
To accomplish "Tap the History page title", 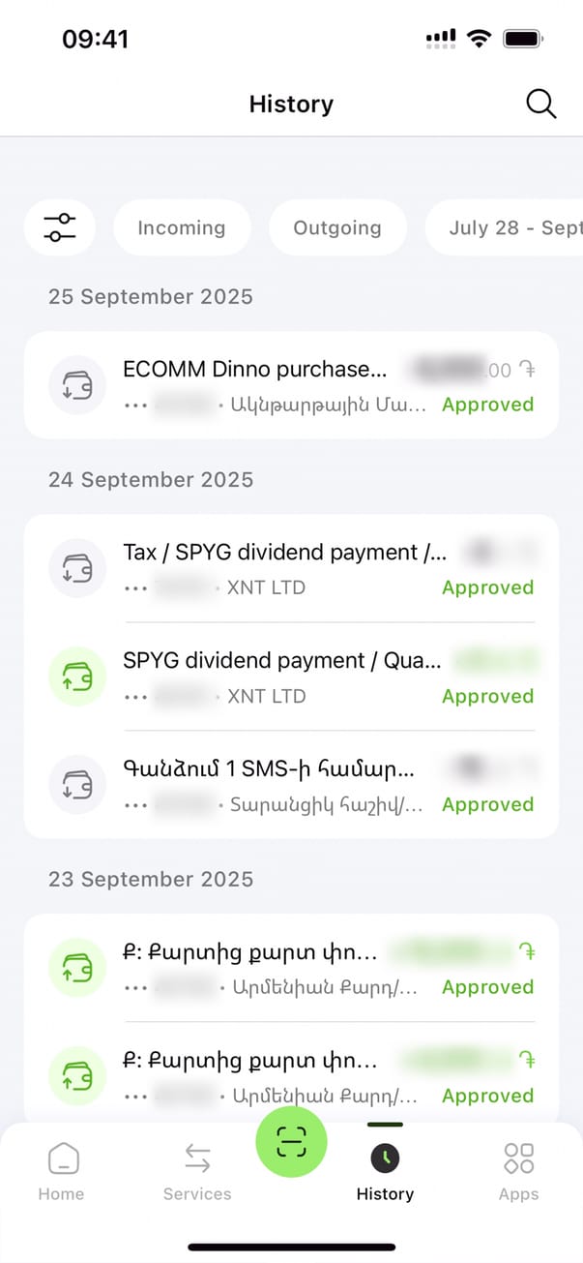I will pos(291,104).
